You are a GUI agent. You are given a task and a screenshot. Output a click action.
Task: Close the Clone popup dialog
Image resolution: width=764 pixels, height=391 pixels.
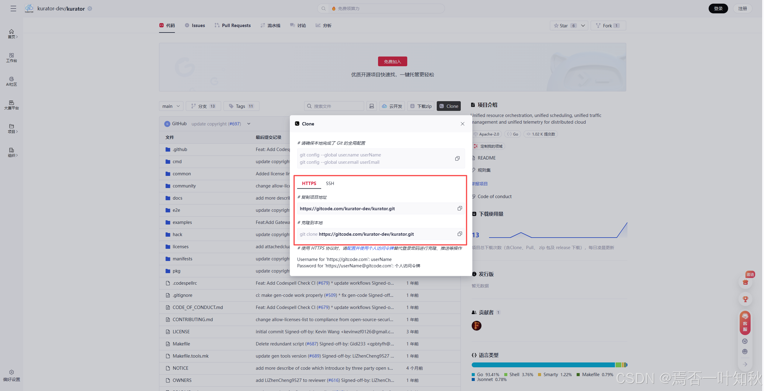coord(462,124)
